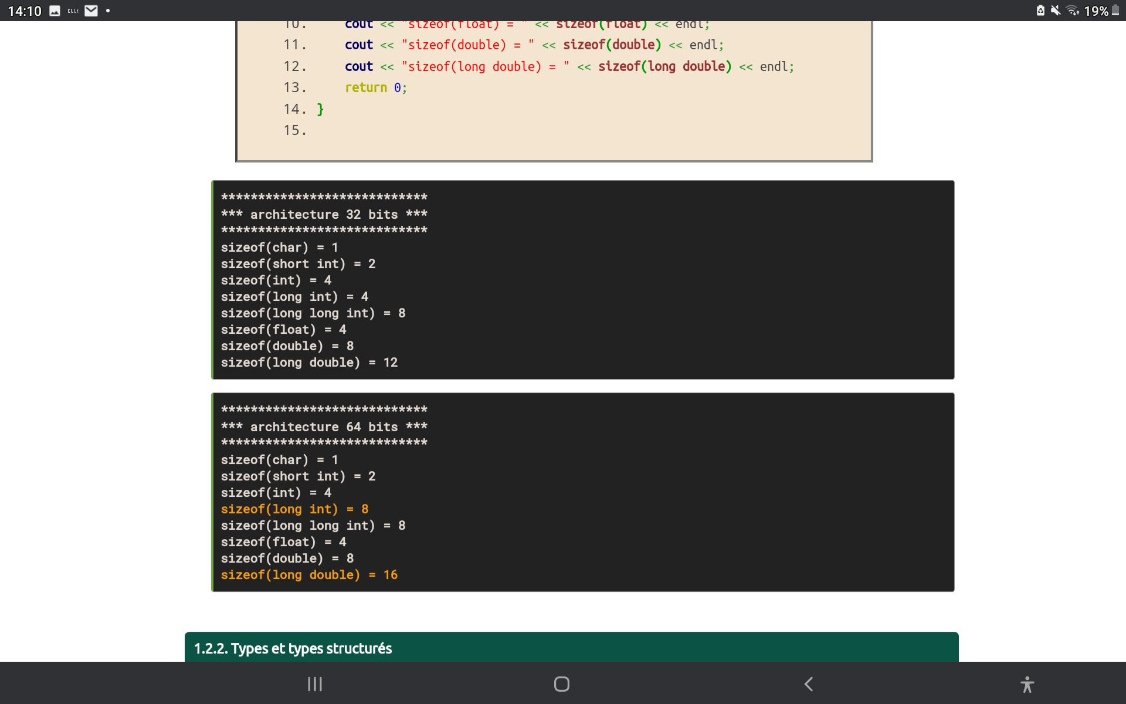Tap the ELLE notification icon
This screenshot has width=1126, height=704.
[x=73, y=11]
